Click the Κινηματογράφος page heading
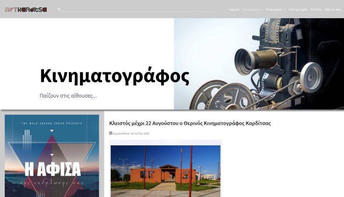This screenshot has height=197, width=344. 114,76
